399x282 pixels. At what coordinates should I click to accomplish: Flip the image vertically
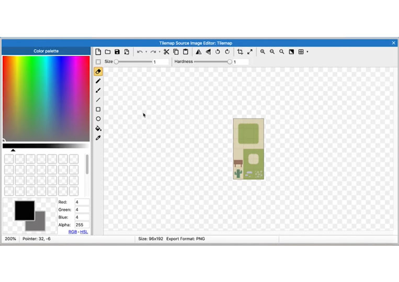[208, 52]
